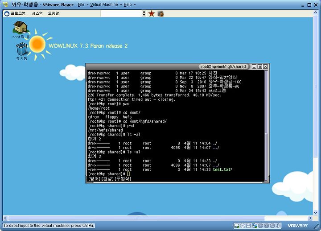
Task: Click the empty panel input area
Action: [x=121, y=13]
